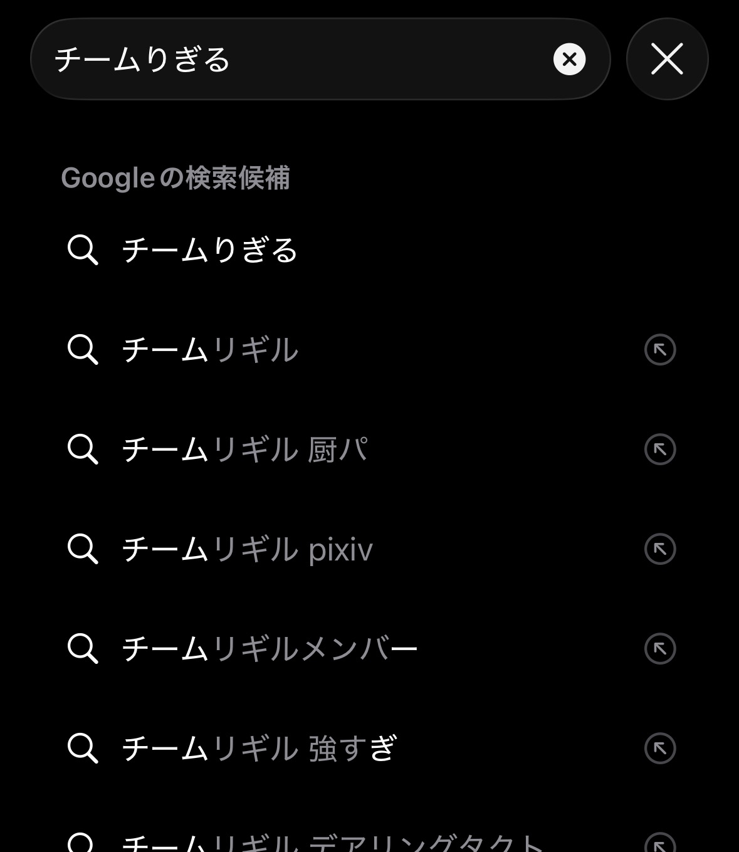Select the partially visible チームリギル デアリングタクト suggestion

332,842
